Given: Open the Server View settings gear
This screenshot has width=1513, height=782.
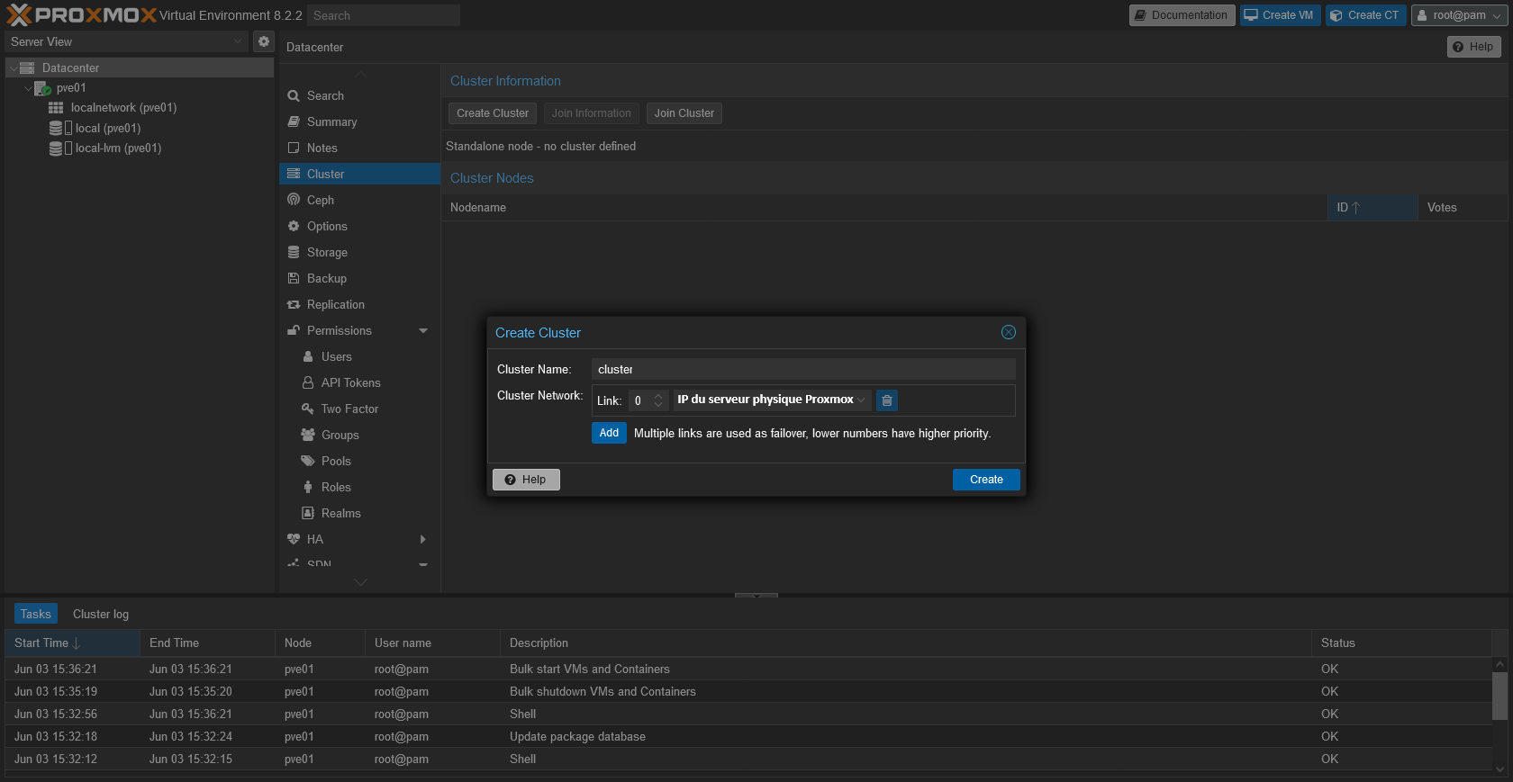Looking at the screenshot, I should [263, 41].
